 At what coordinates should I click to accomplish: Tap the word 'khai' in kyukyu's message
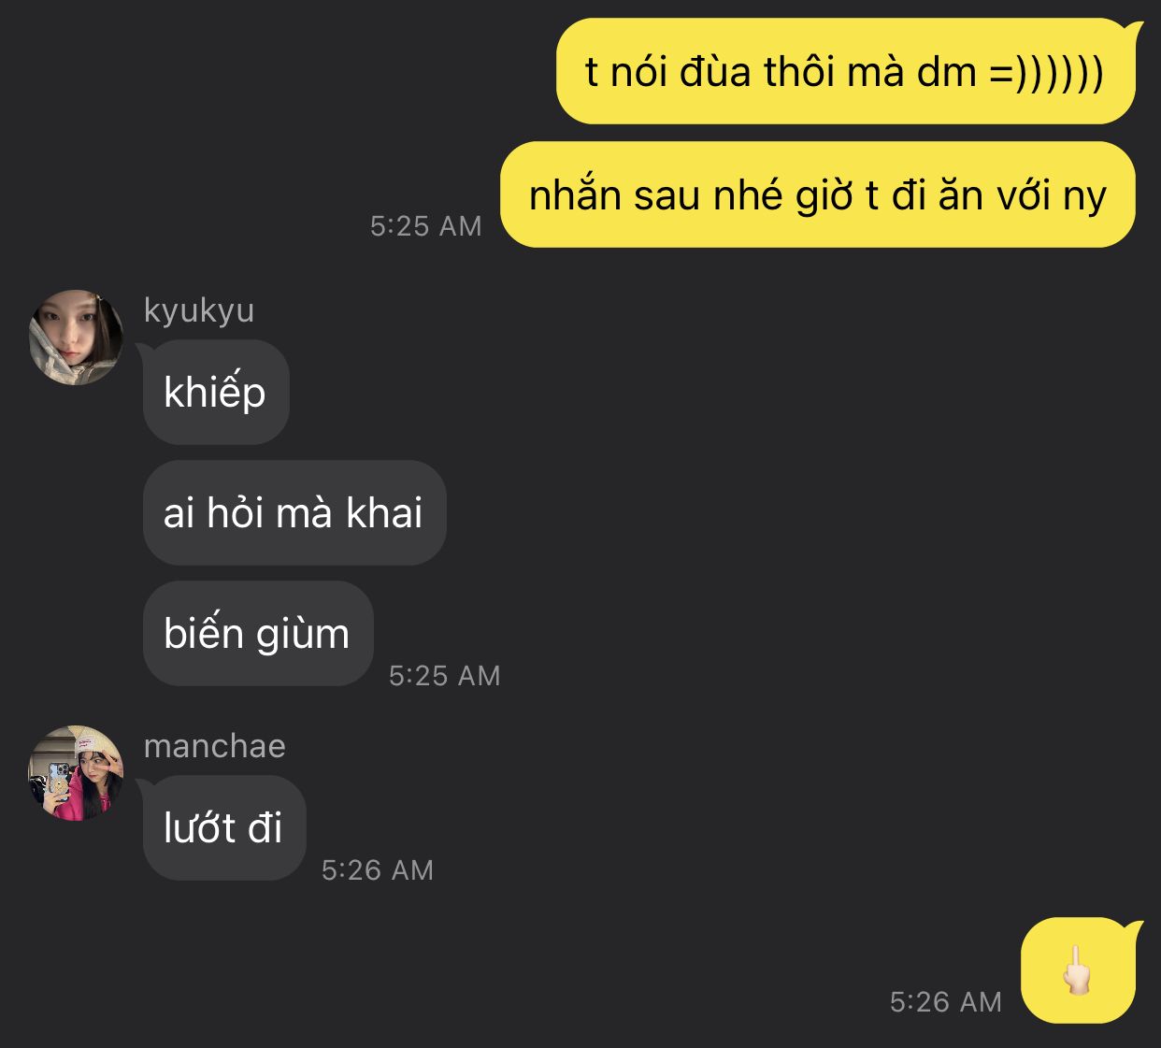click(384, 512)
